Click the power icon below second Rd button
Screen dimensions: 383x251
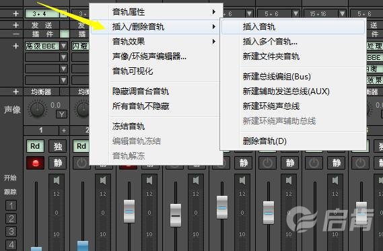(x=81, y=163)
